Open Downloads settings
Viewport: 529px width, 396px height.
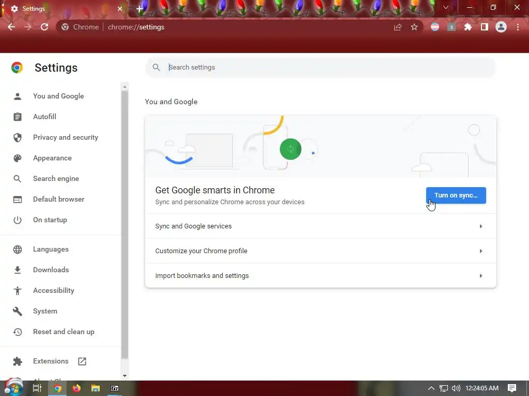coord(51,270)
